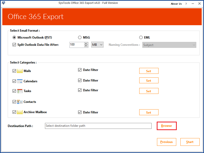Close the Office 365 Export window
This screenshot has width=204, height=153.
199,4
